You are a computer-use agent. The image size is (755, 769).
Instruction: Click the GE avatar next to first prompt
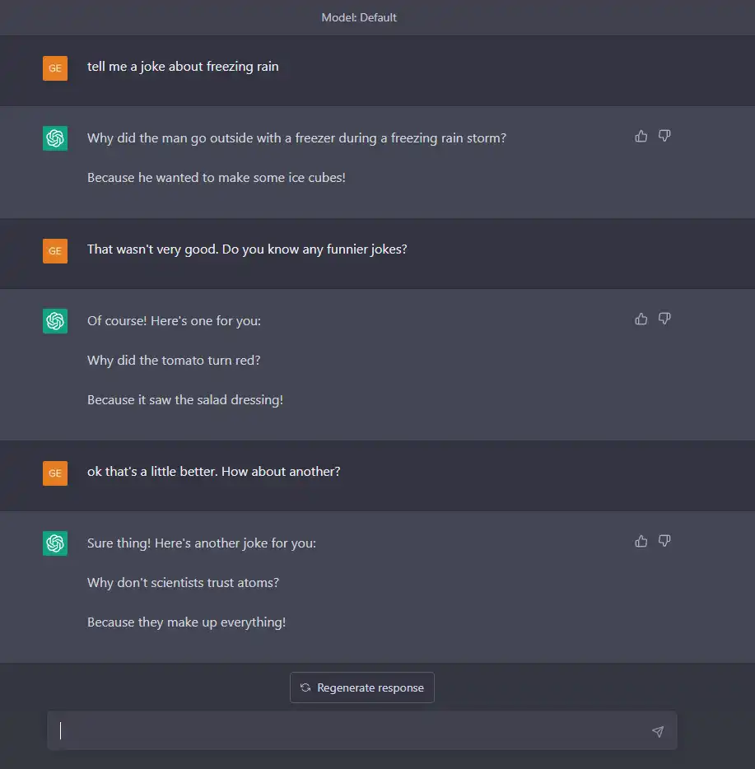pyautogui.click(x=55, y=68)
